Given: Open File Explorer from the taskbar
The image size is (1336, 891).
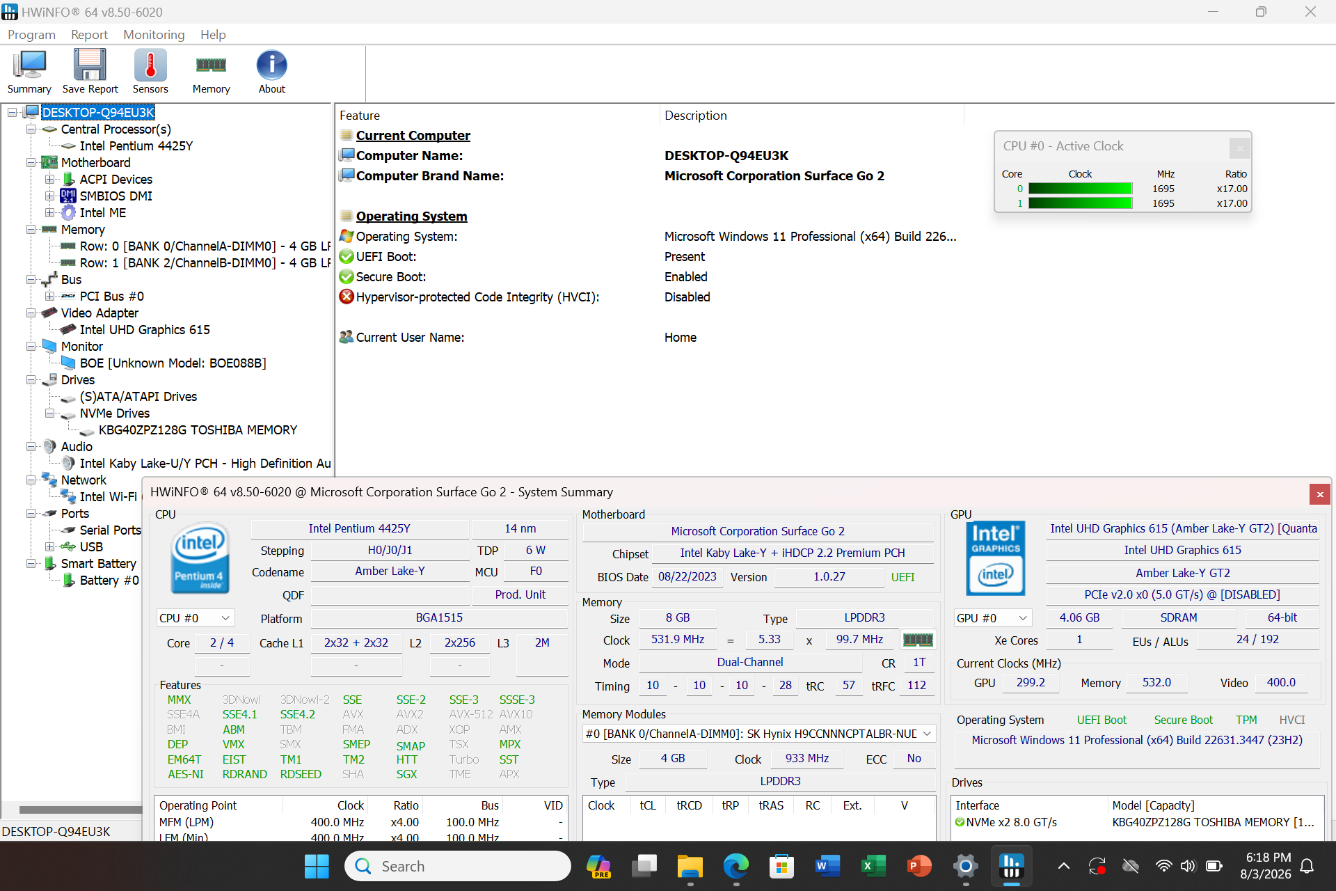Looking at the screenshot, I should coord(690,866).
